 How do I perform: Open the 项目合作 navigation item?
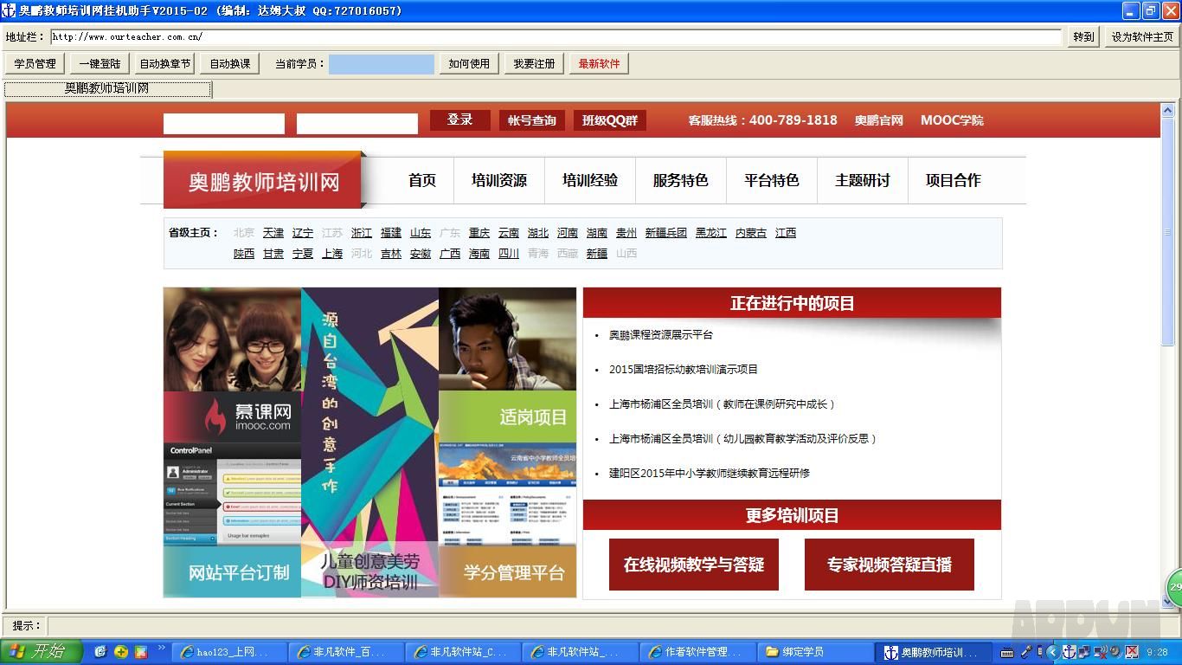coord(954,180)
